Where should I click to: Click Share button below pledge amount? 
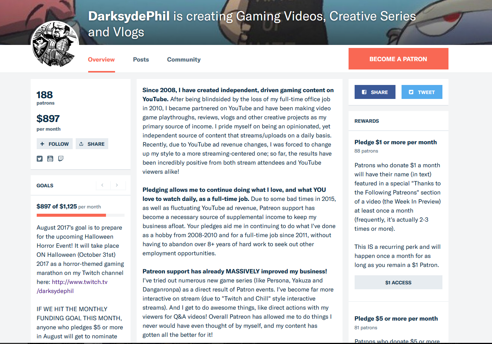pyautogui.click(x=92, y=144)
